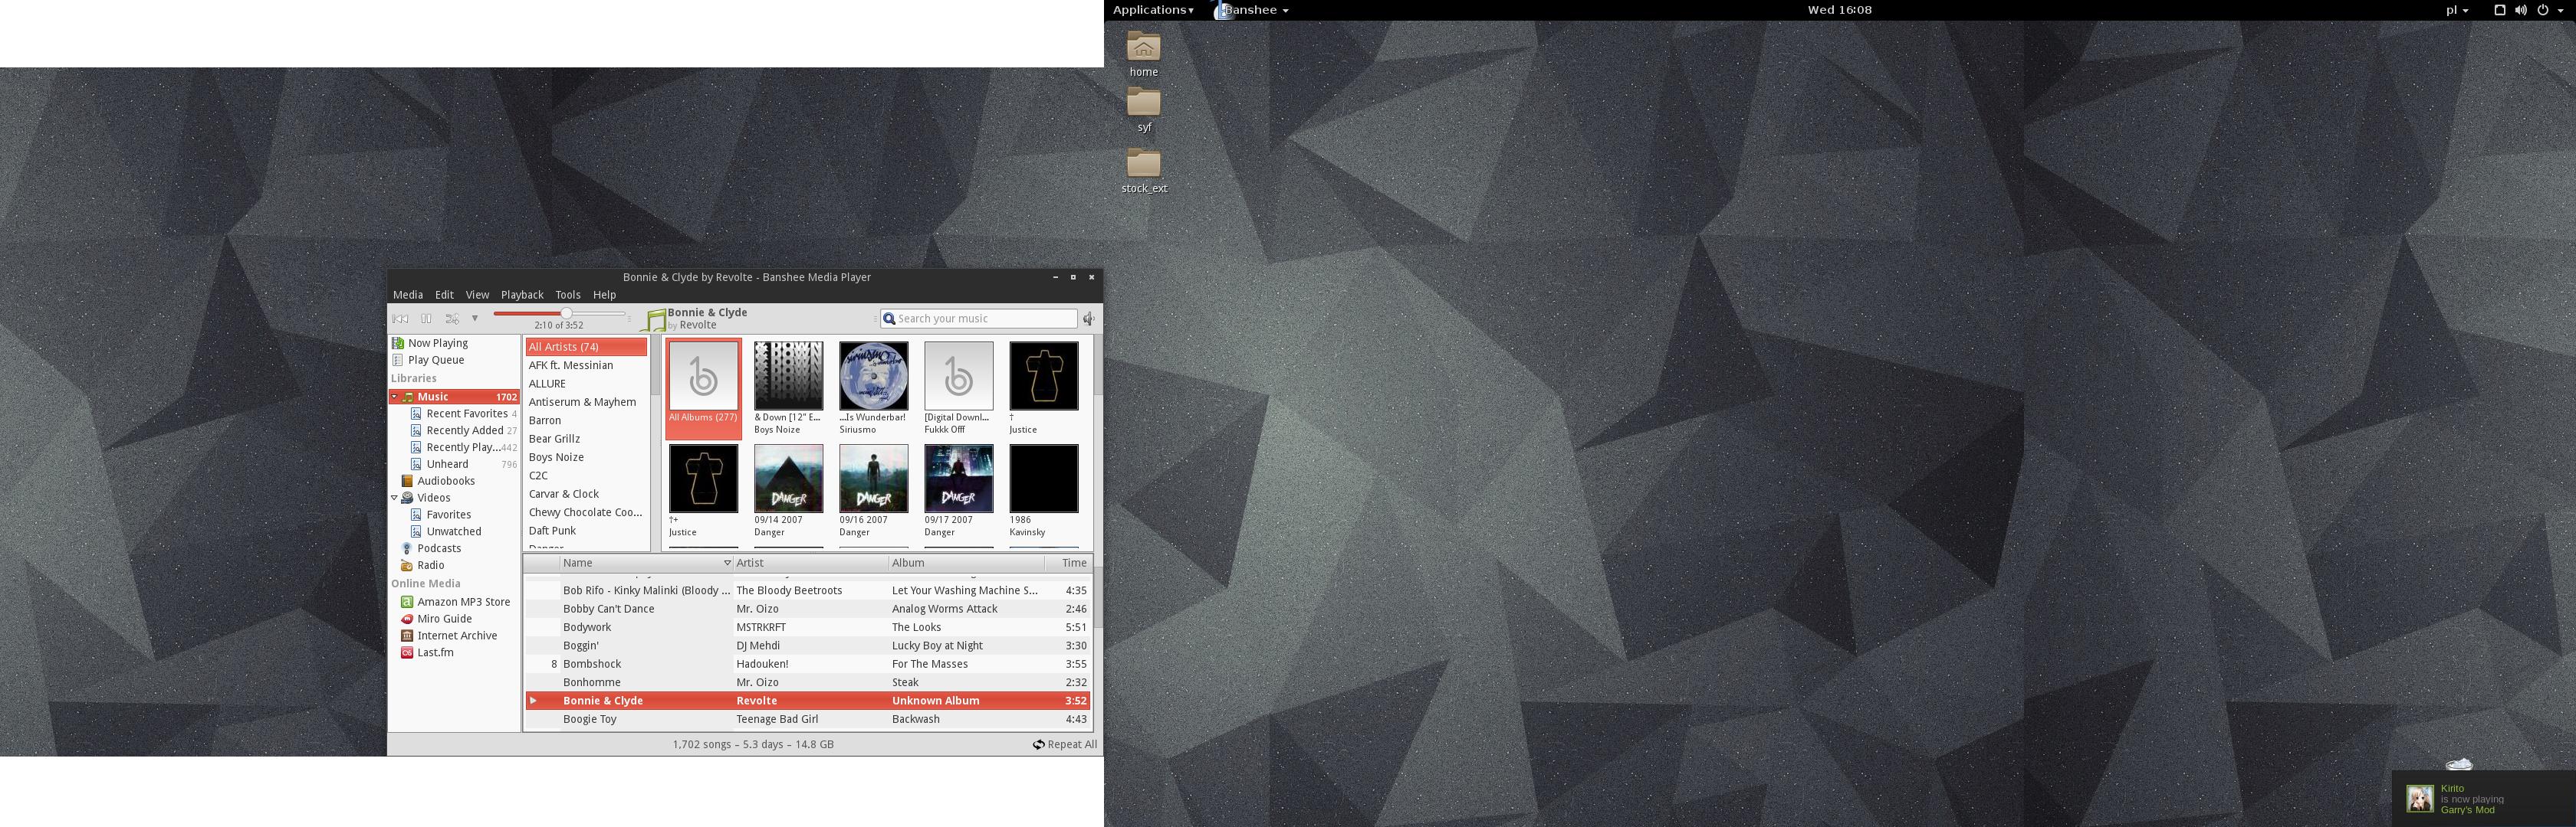
Task: Click the Recent Favorites playlist icon
Action: point(416,413)
